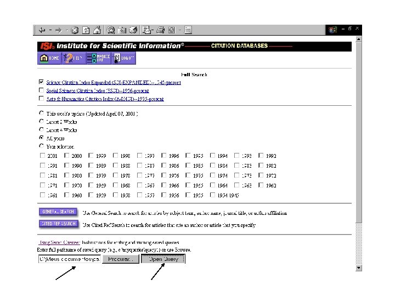The width and height of the screenshot is (395, 296).
Task: Check the last year-range checkbox after 1955
Action: 212,195
